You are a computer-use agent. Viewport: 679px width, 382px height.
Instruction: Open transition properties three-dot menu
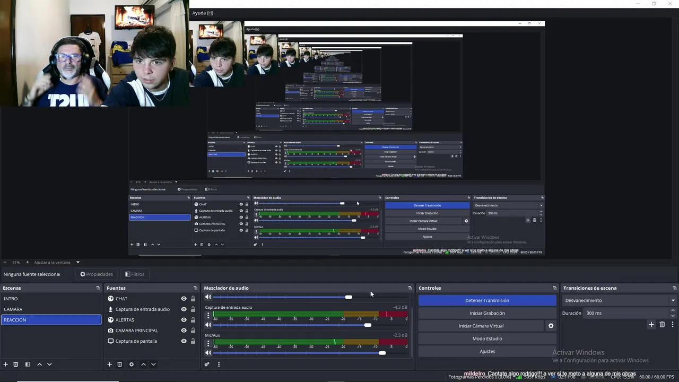[x=673, y=325]
